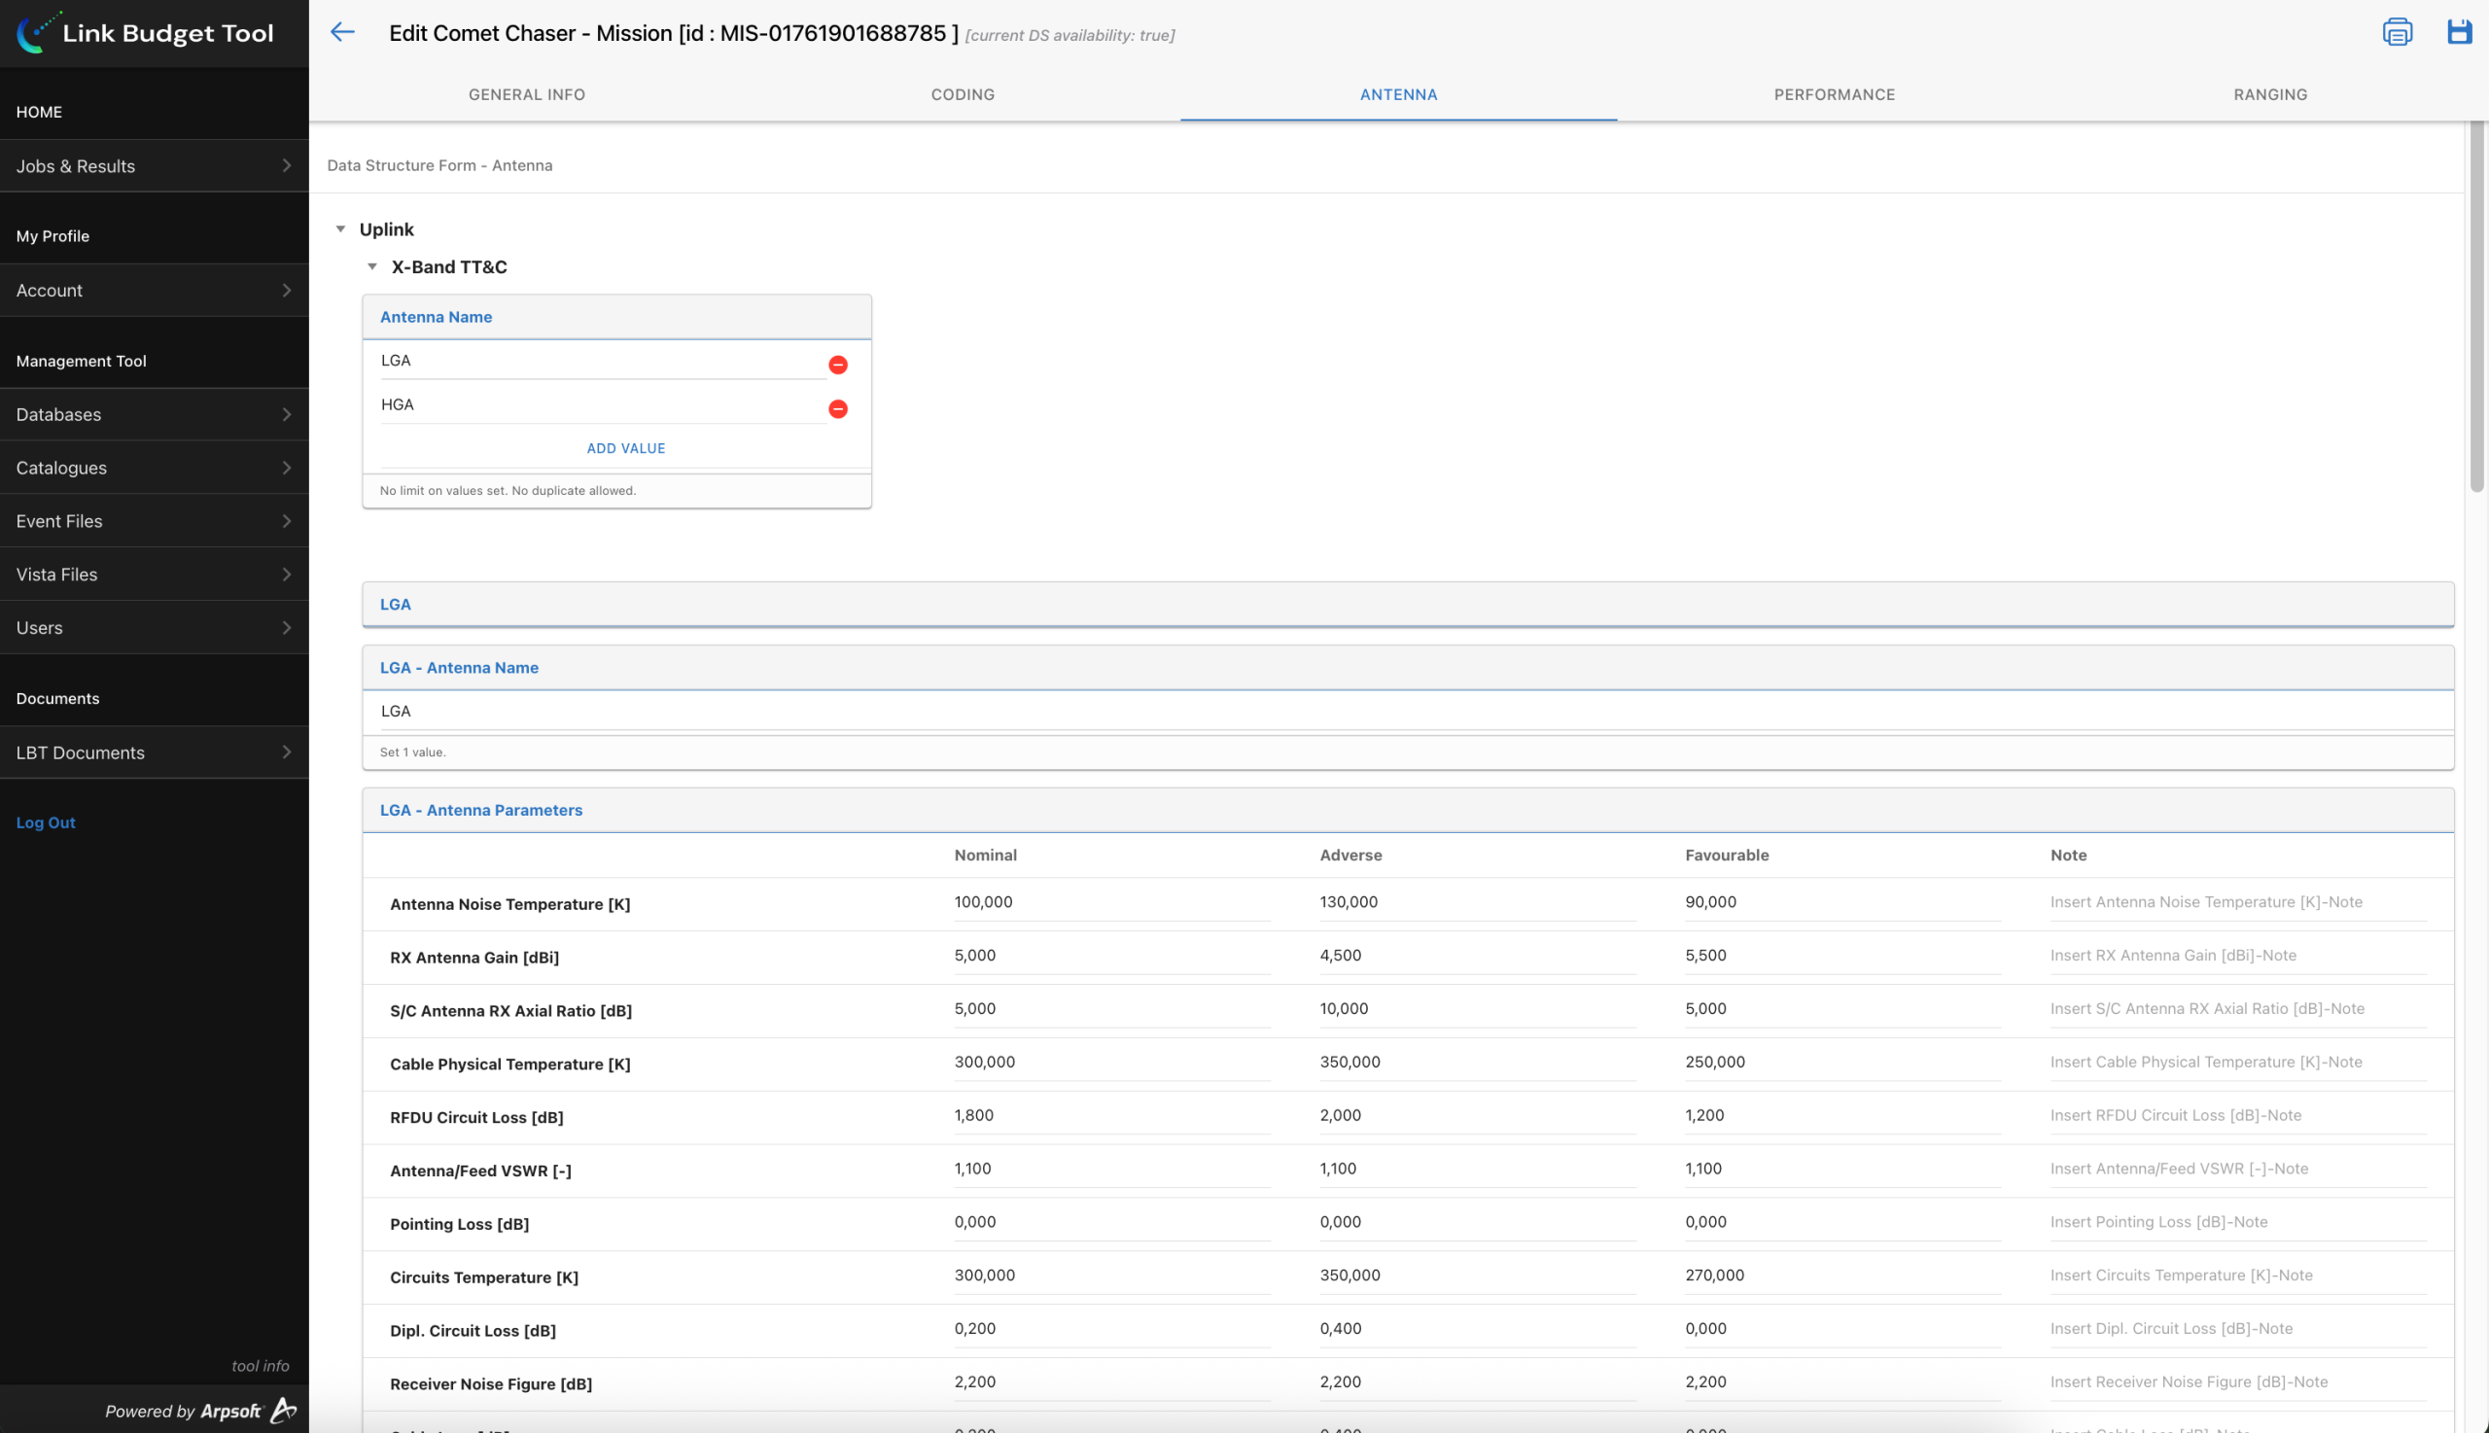The image size is (2489, 1433).
Task: Remove the HGA antenna value
Action: 837,408
